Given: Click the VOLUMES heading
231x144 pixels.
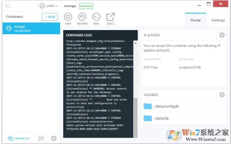Looking at the screenshot, I should click(x=151, y=95).
